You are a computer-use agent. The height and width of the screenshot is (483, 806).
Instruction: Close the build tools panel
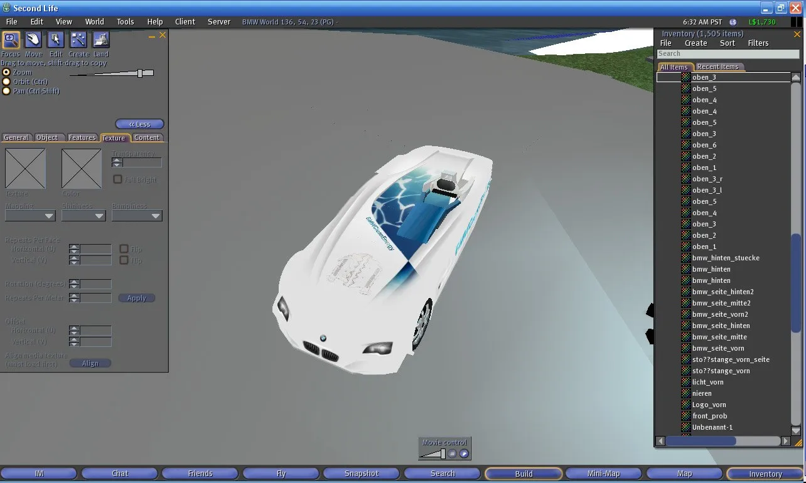click(163, 35)
